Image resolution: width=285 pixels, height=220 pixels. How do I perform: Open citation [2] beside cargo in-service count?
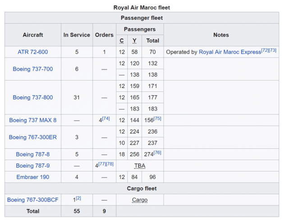coord(78,198)
